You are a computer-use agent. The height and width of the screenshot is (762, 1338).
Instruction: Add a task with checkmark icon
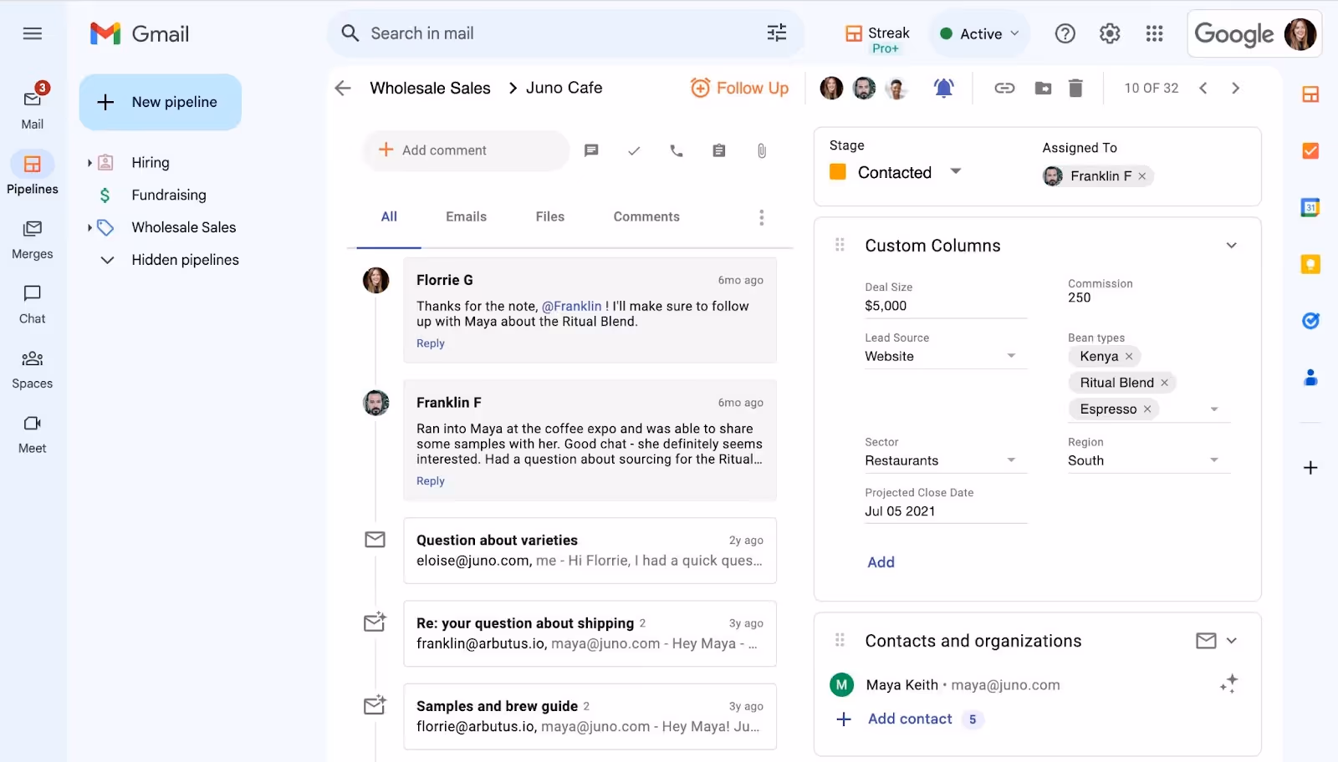coord(634,150)
